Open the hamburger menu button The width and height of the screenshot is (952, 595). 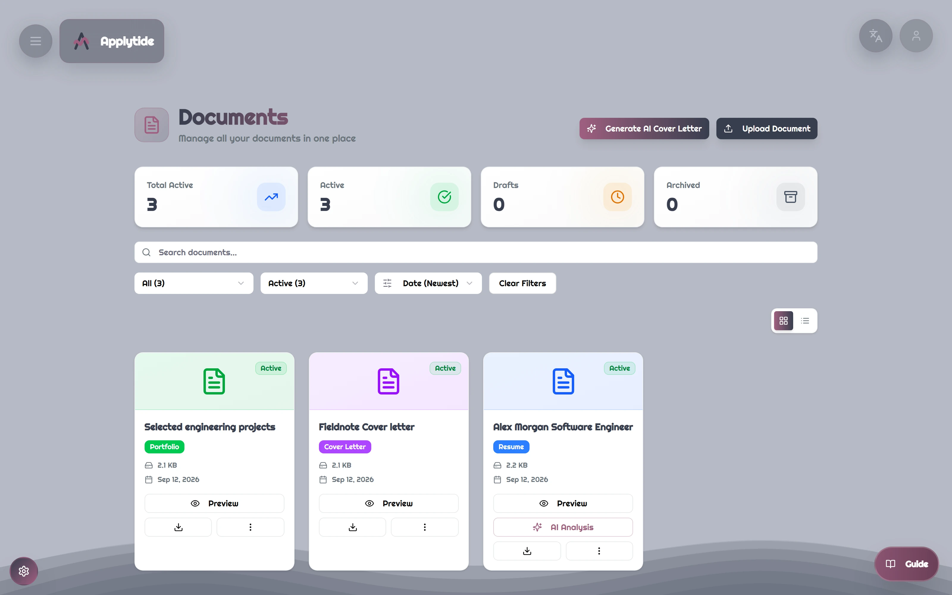pyautogui.click(x=35, y=41)
